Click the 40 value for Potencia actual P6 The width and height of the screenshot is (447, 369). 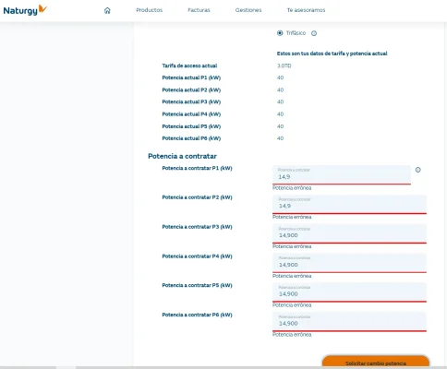tap(280, 138)
